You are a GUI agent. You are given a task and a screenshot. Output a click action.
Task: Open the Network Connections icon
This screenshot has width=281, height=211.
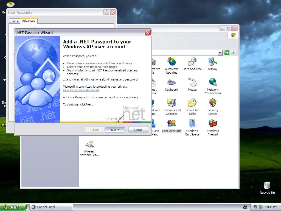[x=213, y=86]
